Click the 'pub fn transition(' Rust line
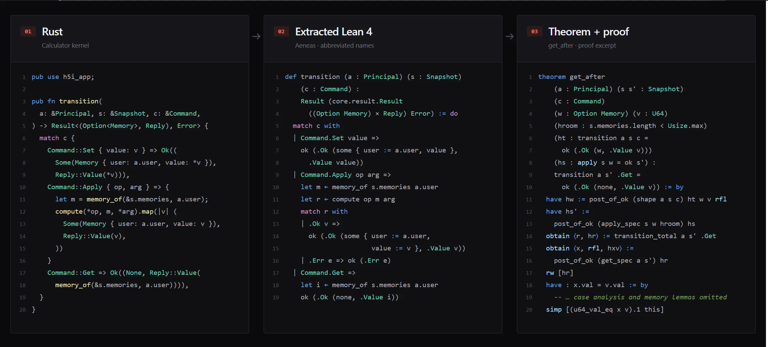Screen dimensions: 768x347 (67, 101)
